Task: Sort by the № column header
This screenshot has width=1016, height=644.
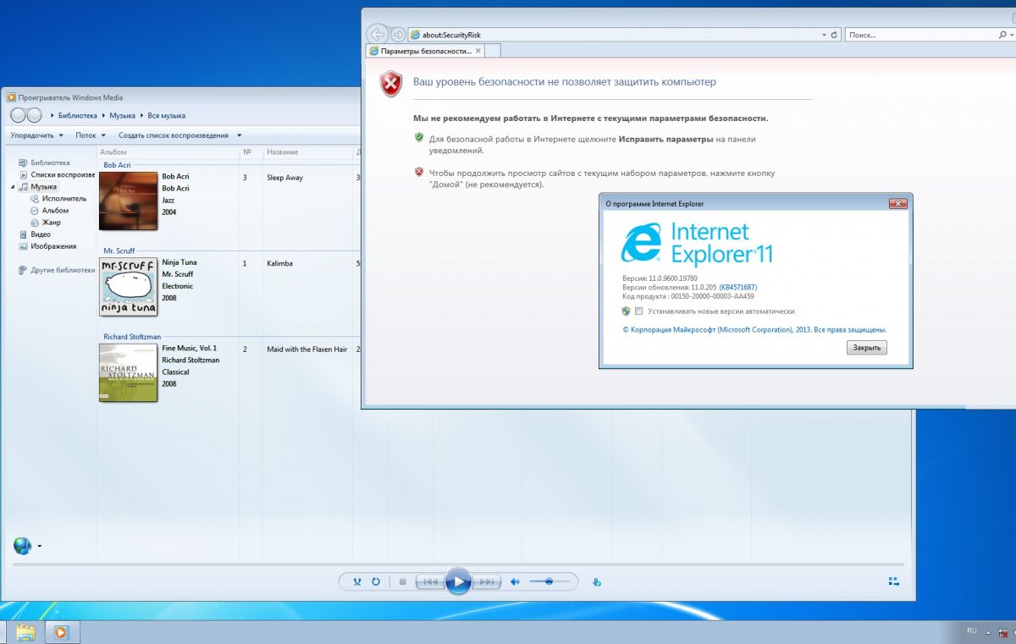Action: pyautogui.click(x=251, y=152)
